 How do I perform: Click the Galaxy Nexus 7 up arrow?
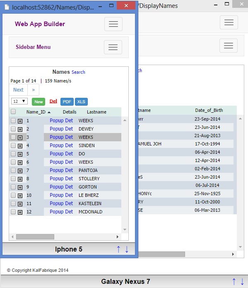pyautogui.click(x=234, y=281)
